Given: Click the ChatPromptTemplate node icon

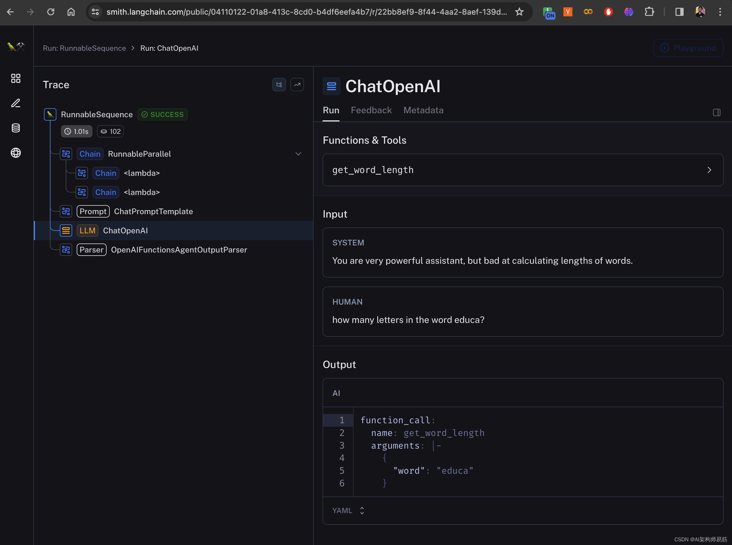Looking at the screenshot, I should 66,211.
